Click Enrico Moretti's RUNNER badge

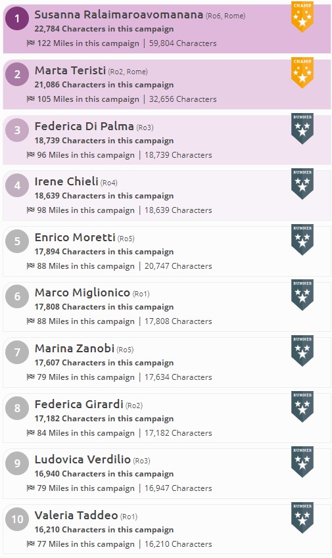302,239
